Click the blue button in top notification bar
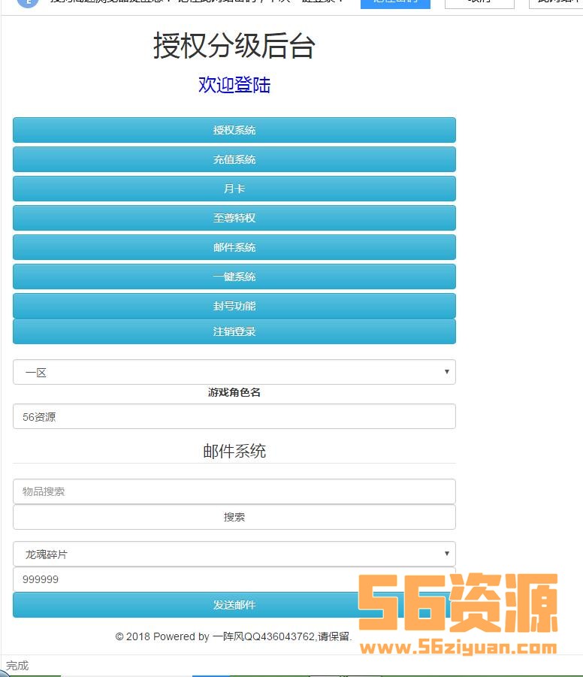Viewport: 583px width, 677px height. tap(395, 3)
